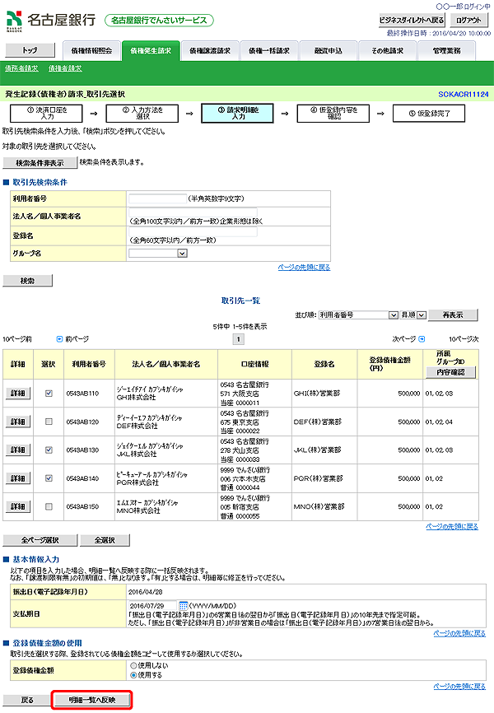Click the 取引先一覧 heading

coord(240,301)
